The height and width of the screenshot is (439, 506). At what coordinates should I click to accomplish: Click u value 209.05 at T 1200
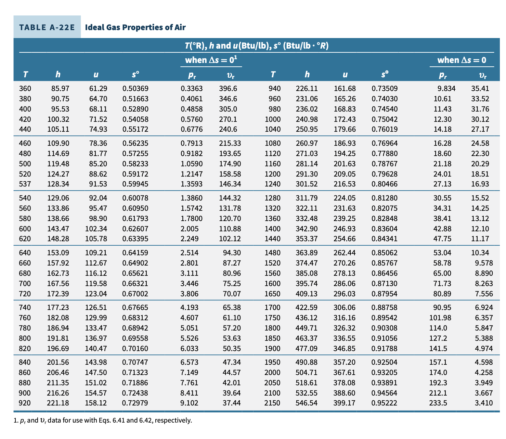[345, 174]
